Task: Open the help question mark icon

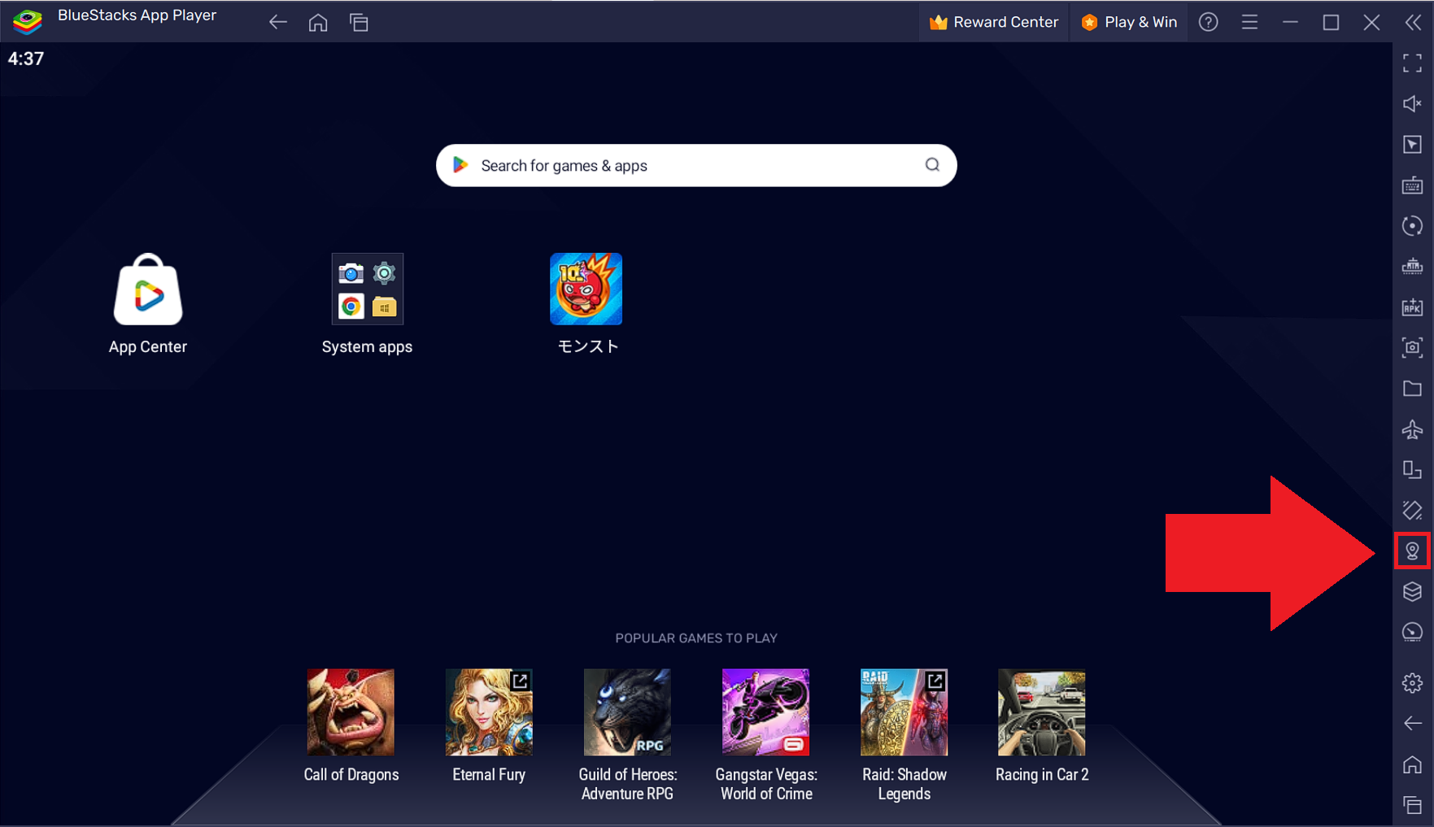Action: pyautogui.click(x=1209, y=22)
